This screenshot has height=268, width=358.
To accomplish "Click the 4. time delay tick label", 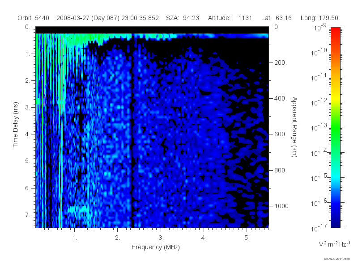I will tap(28, 134).
